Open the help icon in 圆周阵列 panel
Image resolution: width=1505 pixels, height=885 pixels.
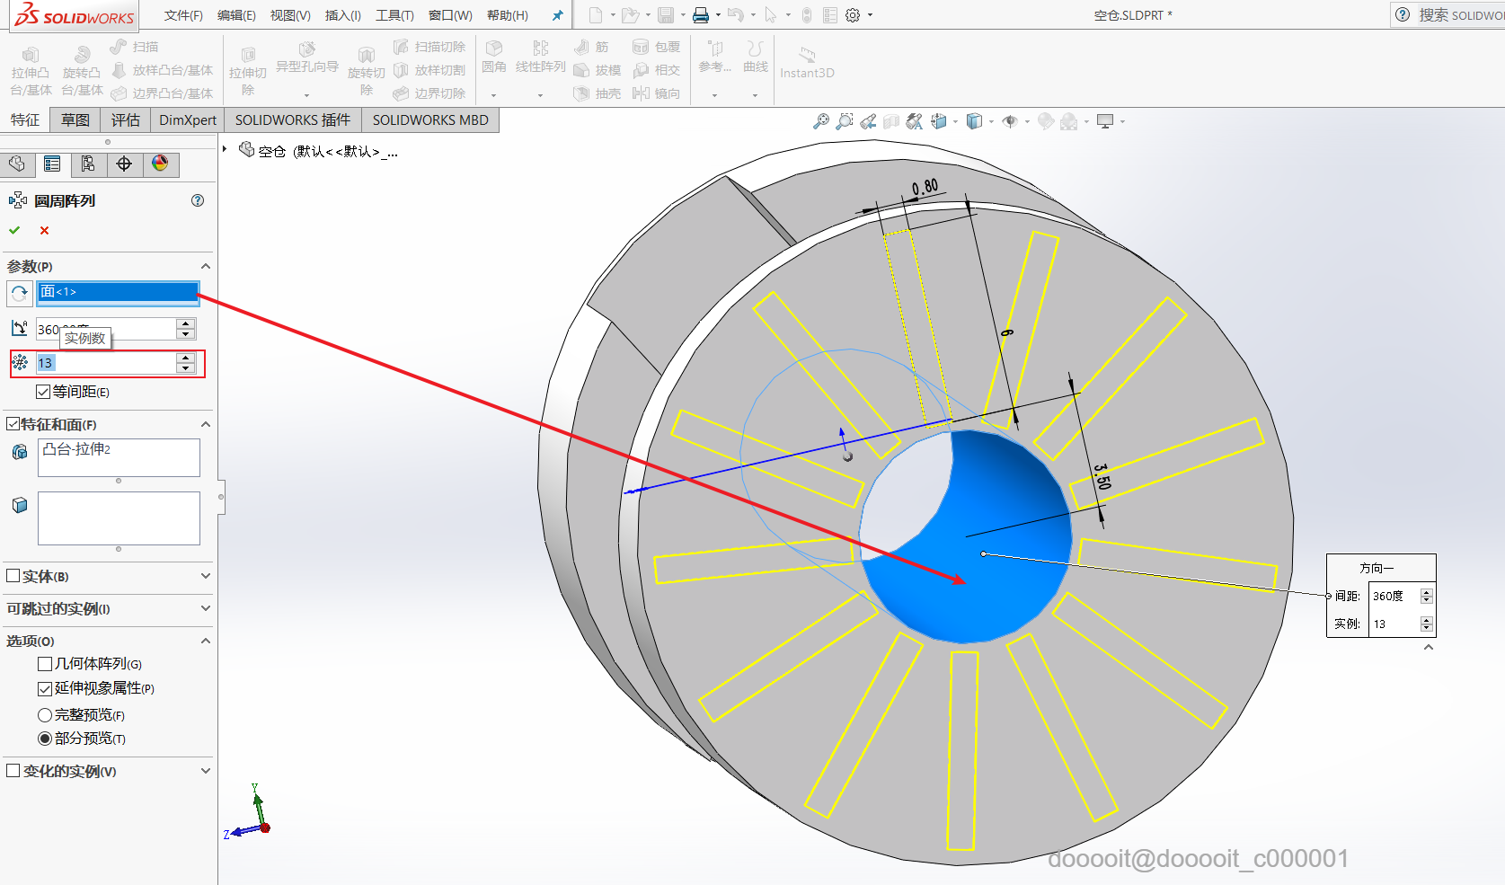pos(198,200)
